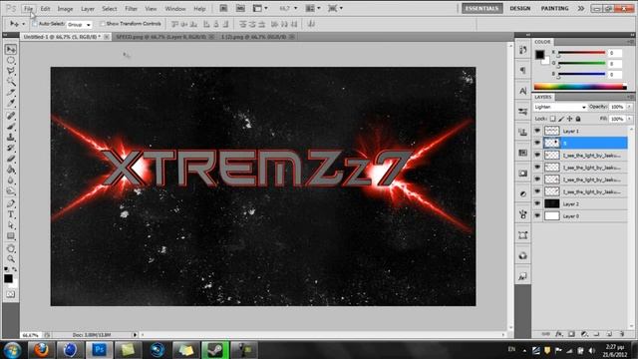The height and width of the screenshot is (359, 638).
Task: Hide Layer 1 with its eye icon
Action: [x=537, y=131]
